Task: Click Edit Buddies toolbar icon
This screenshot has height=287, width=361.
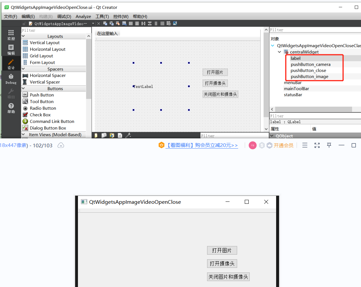Action: point(118,23)
